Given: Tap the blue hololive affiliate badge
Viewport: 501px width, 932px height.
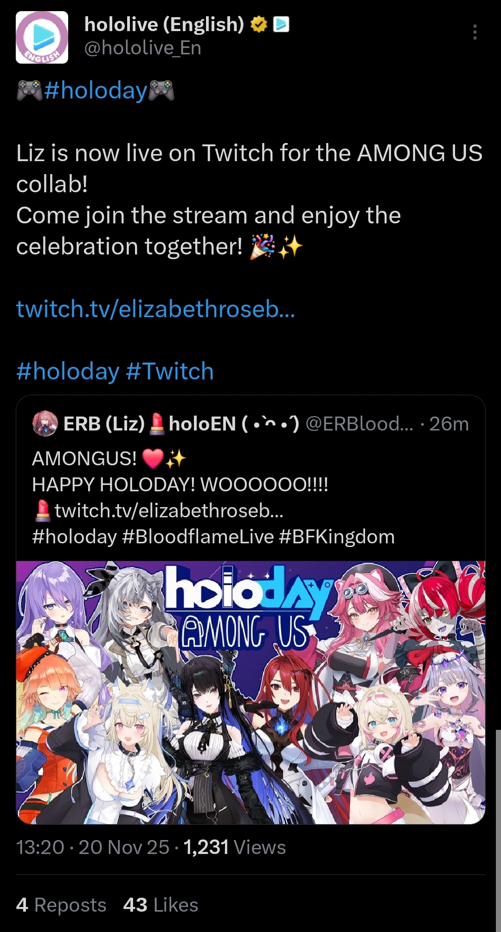Looking at the screenshot, I should (281, 24).
